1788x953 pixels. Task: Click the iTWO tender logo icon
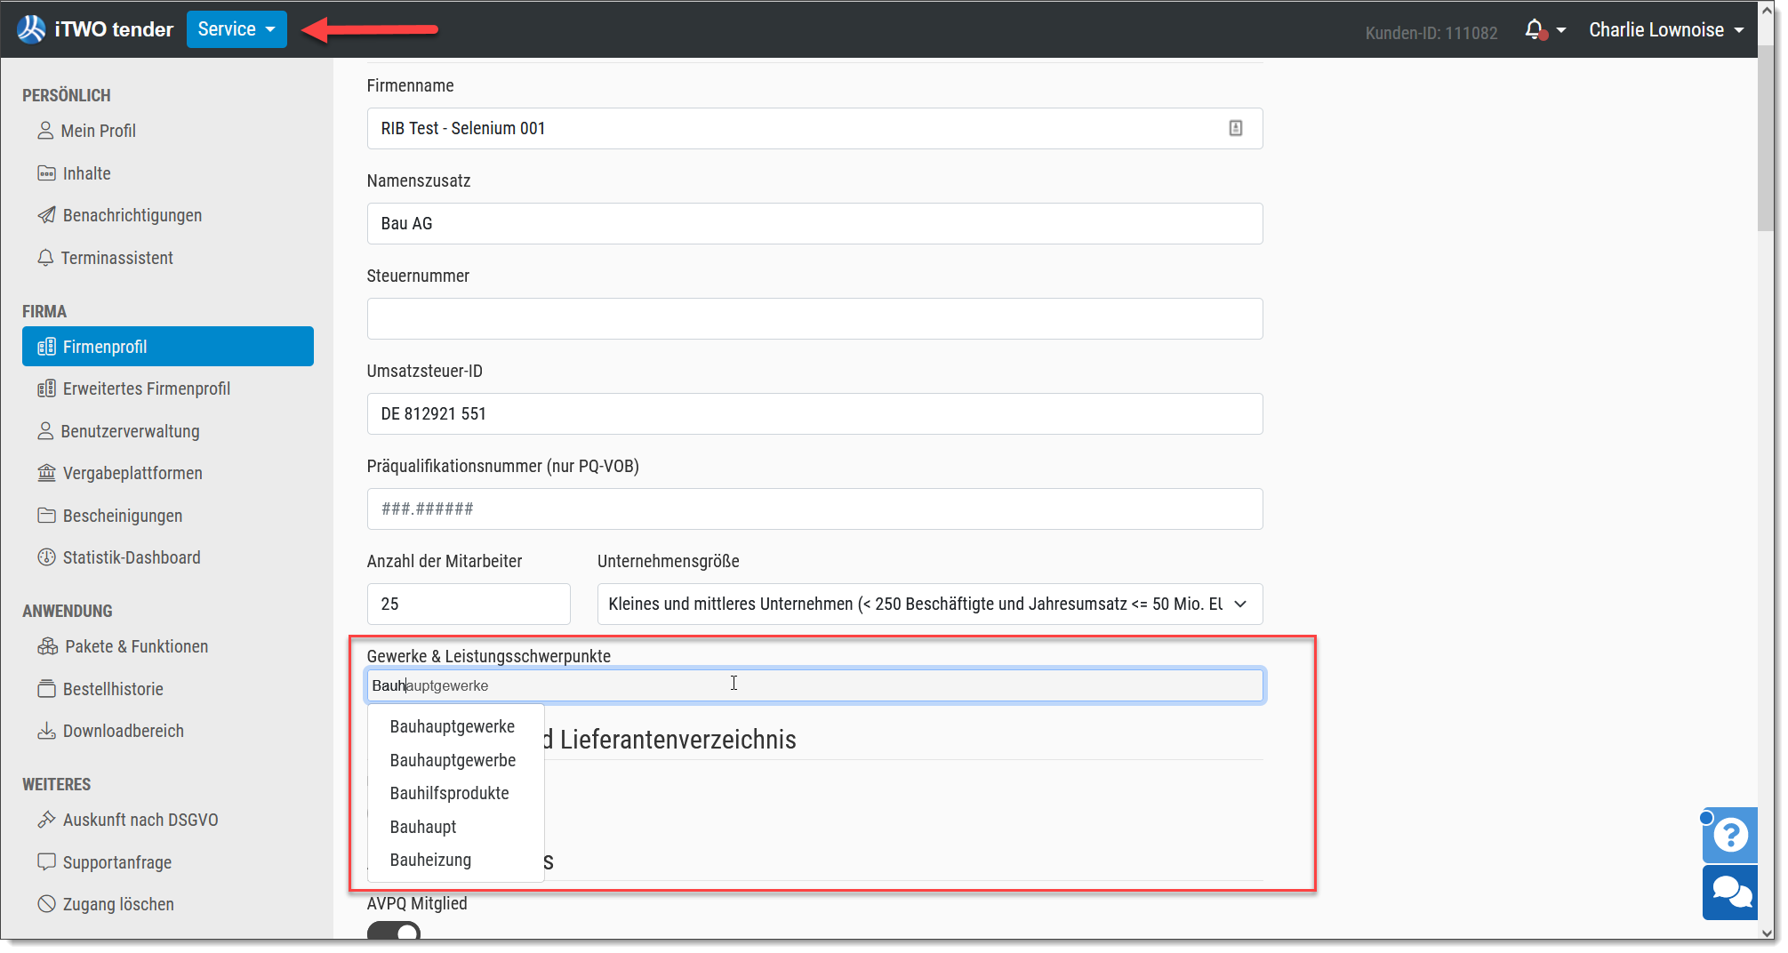point(31,29)
